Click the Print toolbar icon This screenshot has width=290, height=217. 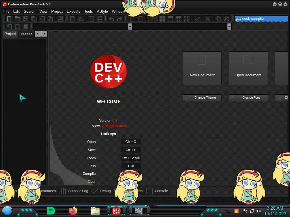(x=61, y=19)
